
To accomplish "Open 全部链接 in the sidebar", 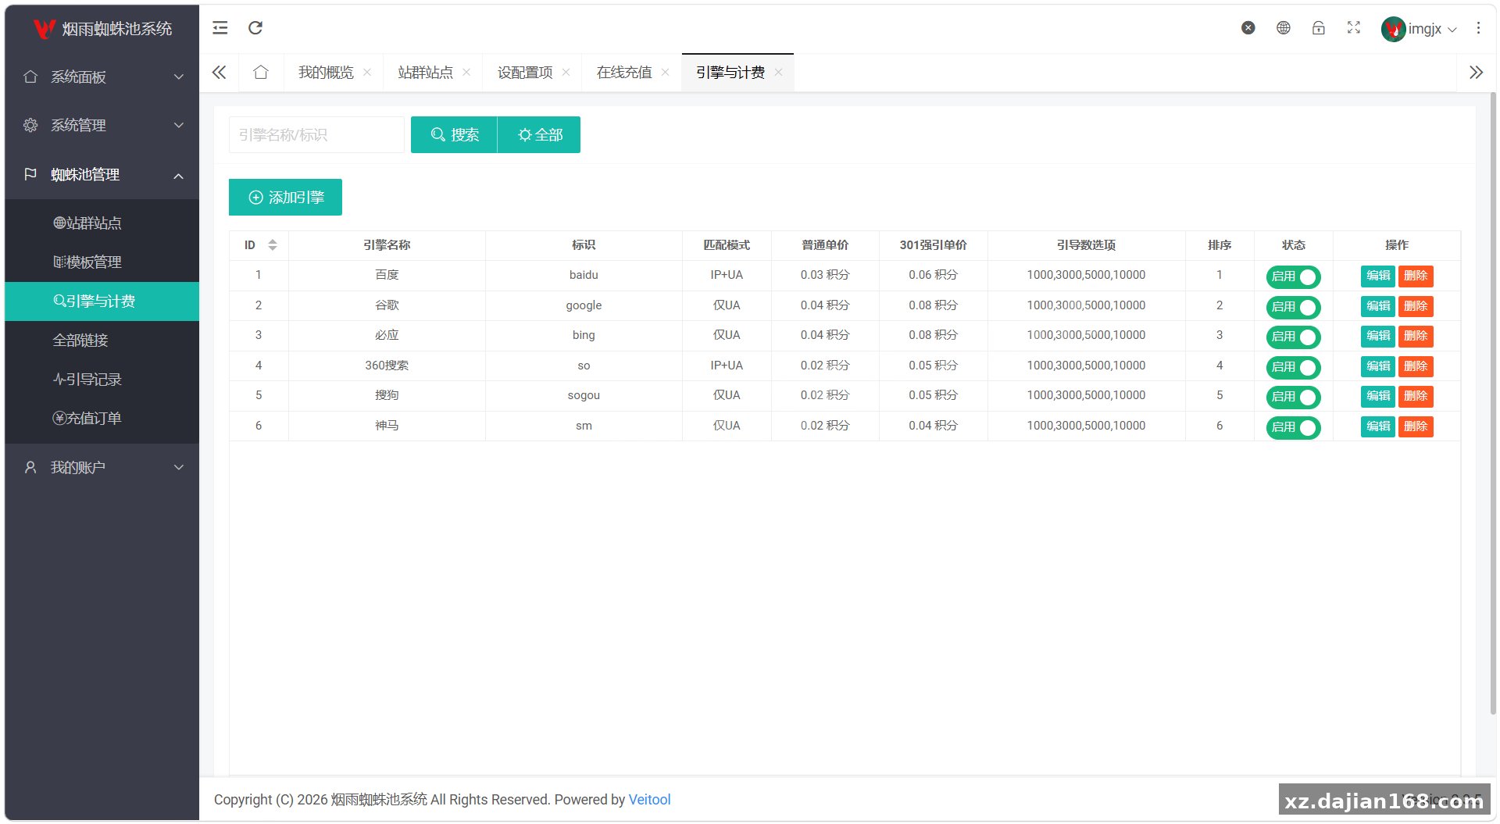I will (102, 341).
